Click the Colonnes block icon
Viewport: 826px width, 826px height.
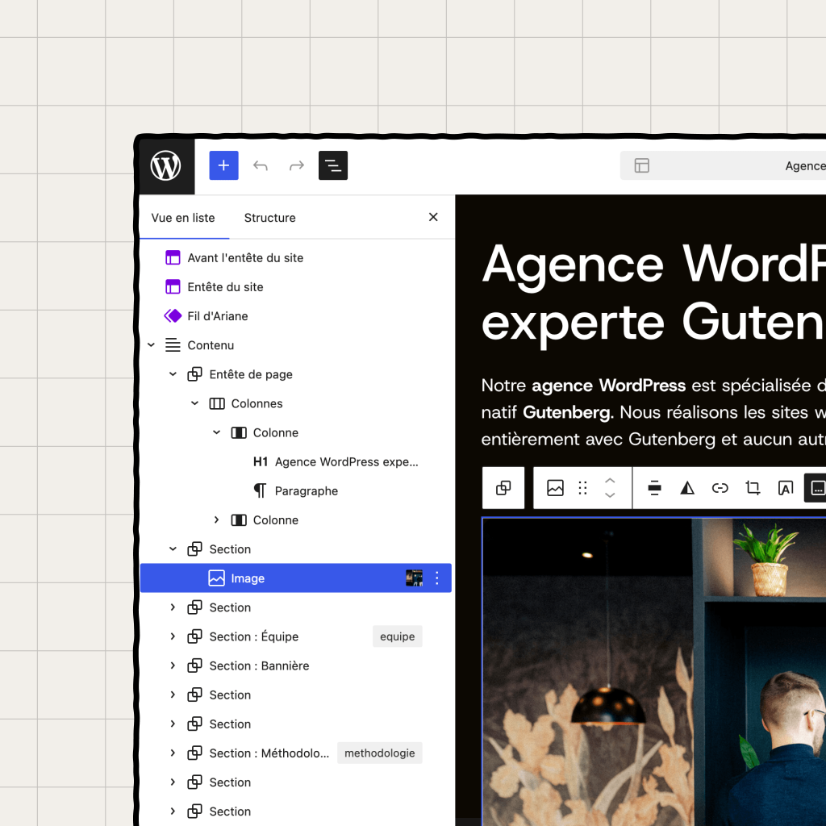coord(216,403)
